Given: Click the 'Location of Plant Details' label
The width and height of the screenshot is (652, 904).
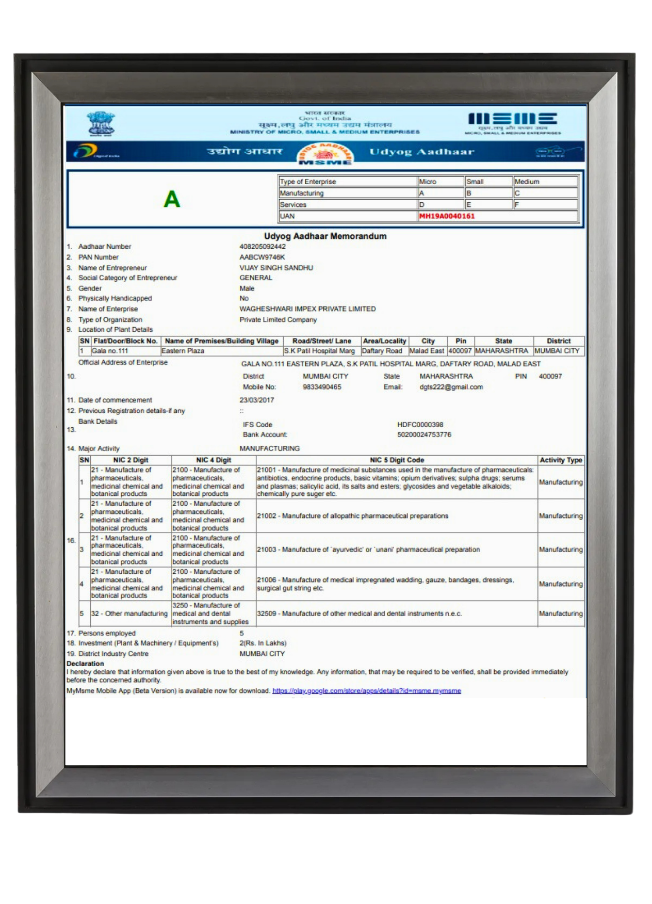Looking at the screenshot, I should [116, 330].
